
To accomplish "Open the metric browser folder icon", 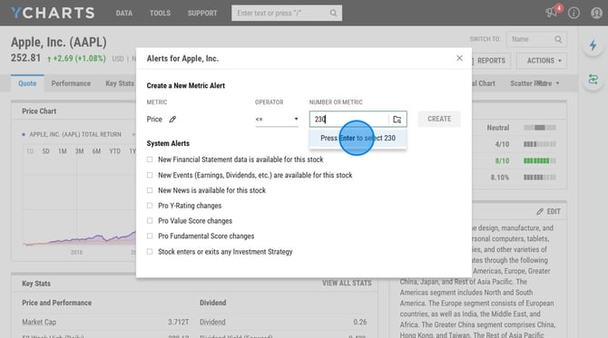I will point(397,120).
